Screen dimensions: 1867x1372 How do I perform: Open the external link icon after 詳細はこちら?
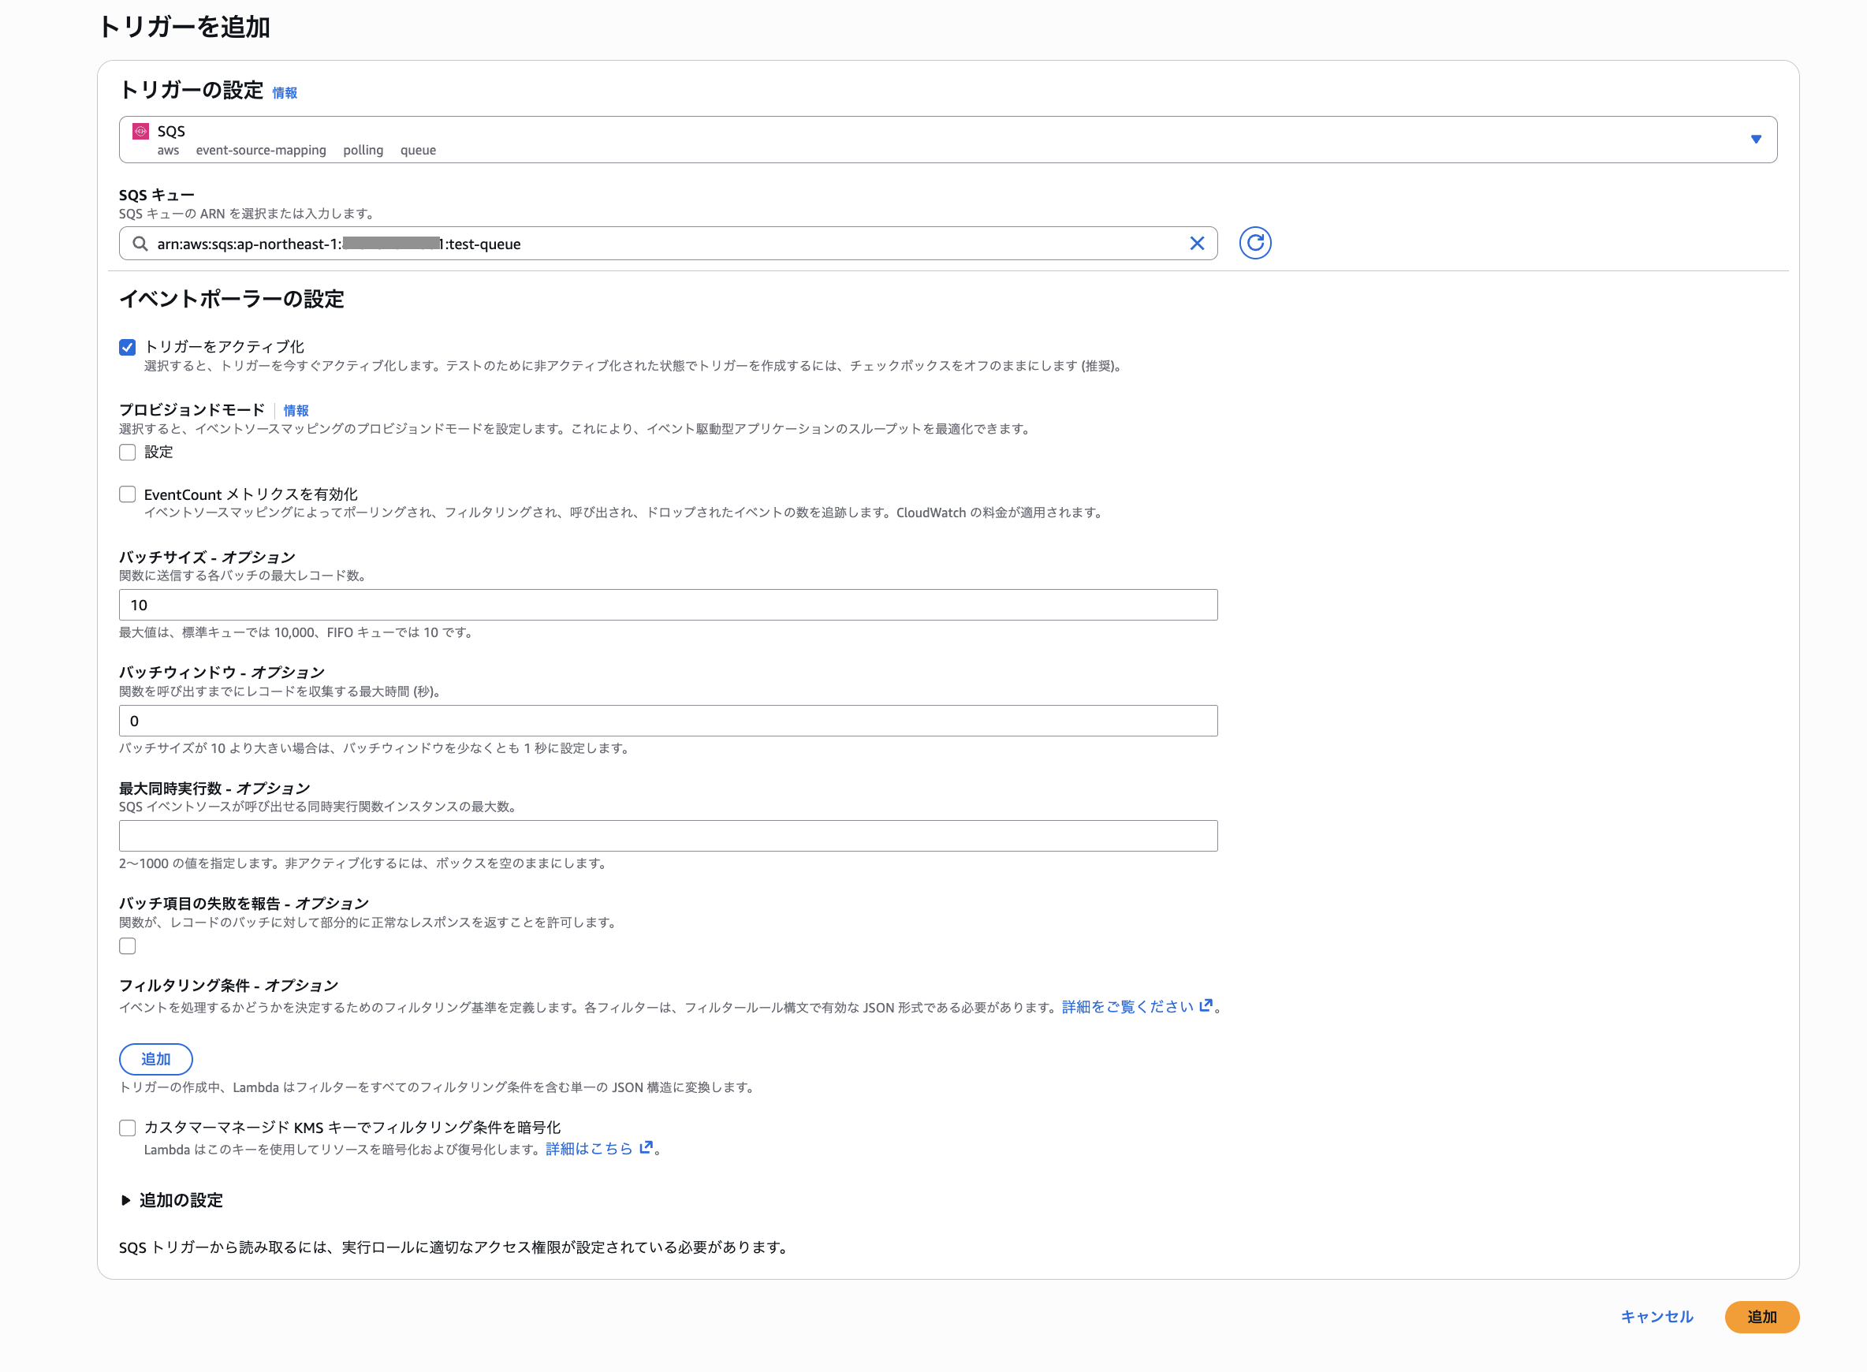pos(647,1149)
